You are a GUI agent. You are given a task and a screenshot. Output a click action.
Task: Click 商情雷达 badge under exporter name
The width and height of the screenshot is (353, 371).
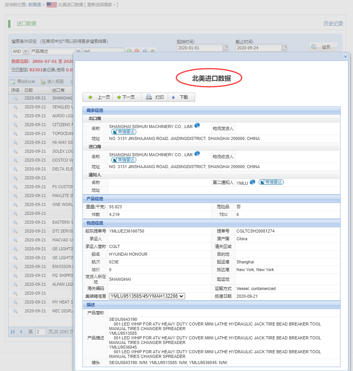[124, 132]
